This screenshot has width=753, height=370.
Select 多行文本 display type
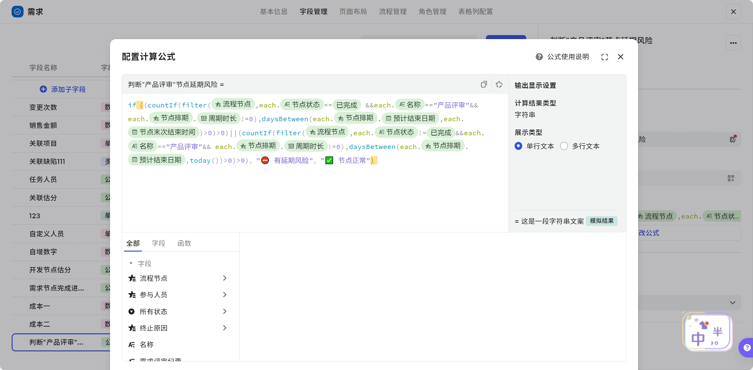(564, 146)
